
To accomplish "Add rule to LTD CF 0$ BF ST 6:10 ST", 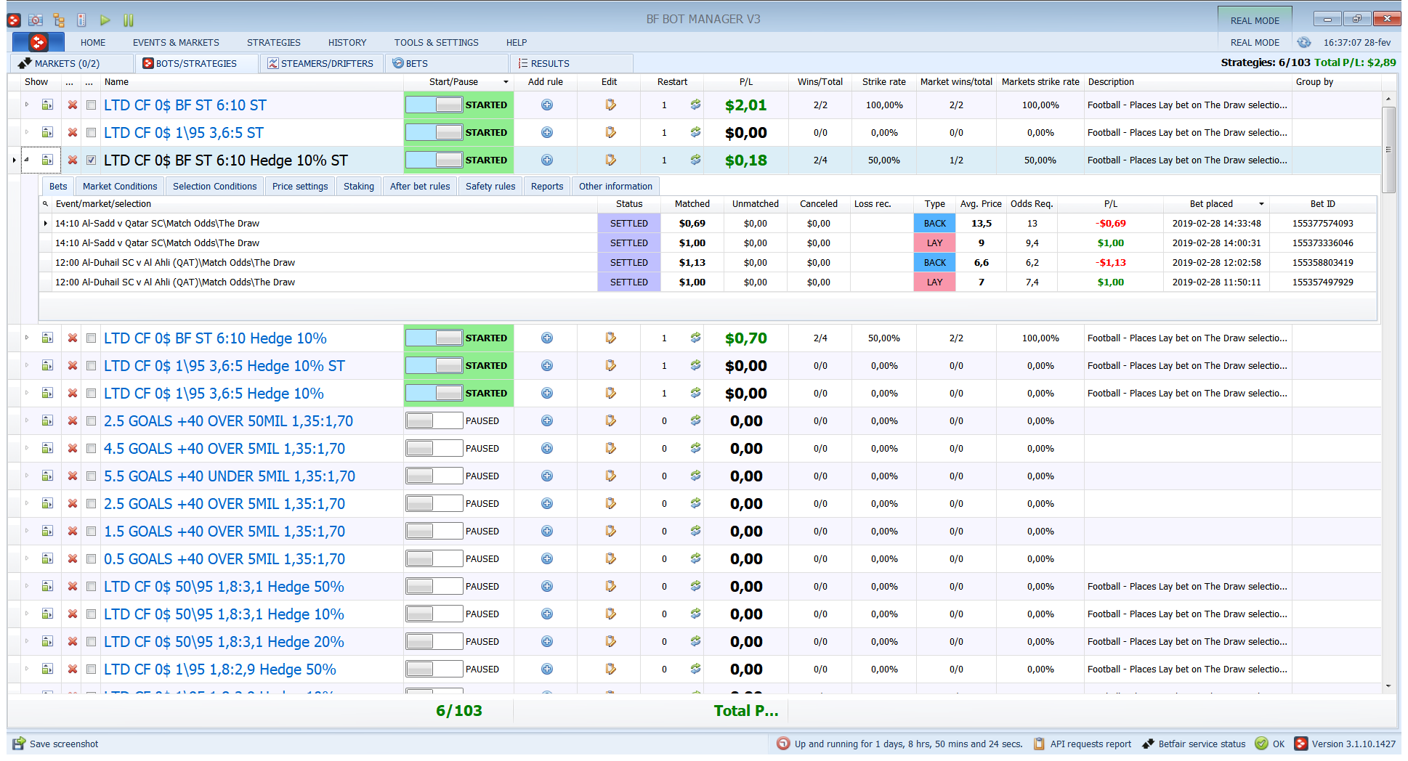I will pyautogui.click(x=547, y=105).
